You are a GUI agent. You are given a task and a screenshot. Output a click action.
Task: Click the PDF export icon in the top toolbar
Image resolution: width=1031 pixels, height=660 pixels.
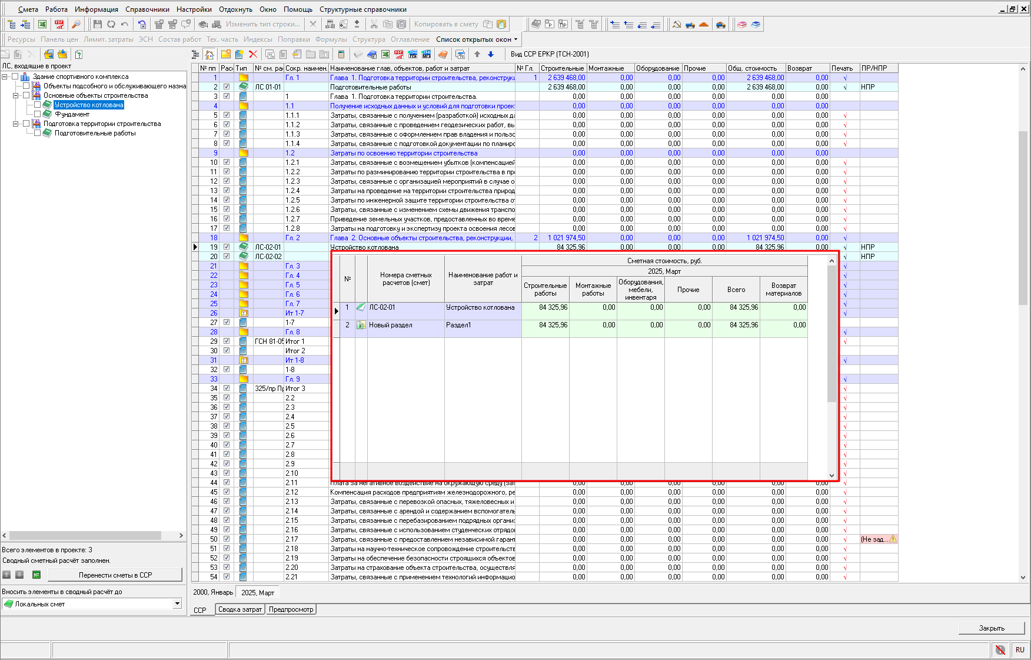click(59, 24)
